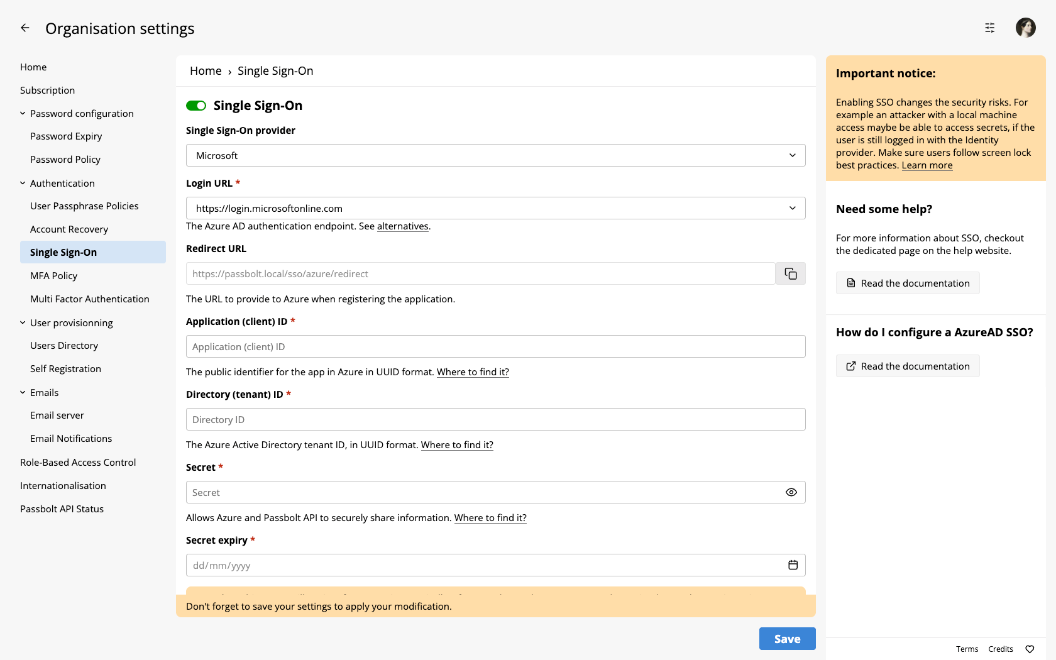Open User Passphrase Policies
1056x660 pixels.
[x=84, y=206]
